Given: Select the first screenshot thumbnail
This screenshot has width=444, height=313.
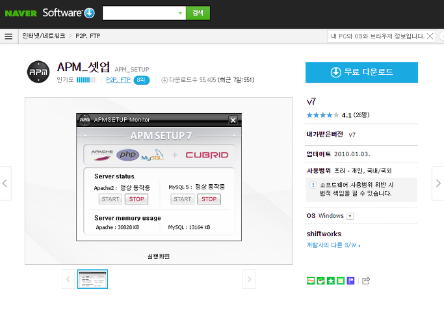Looking at the screenshot, I should pyautogui.click(x=92, y=279).
